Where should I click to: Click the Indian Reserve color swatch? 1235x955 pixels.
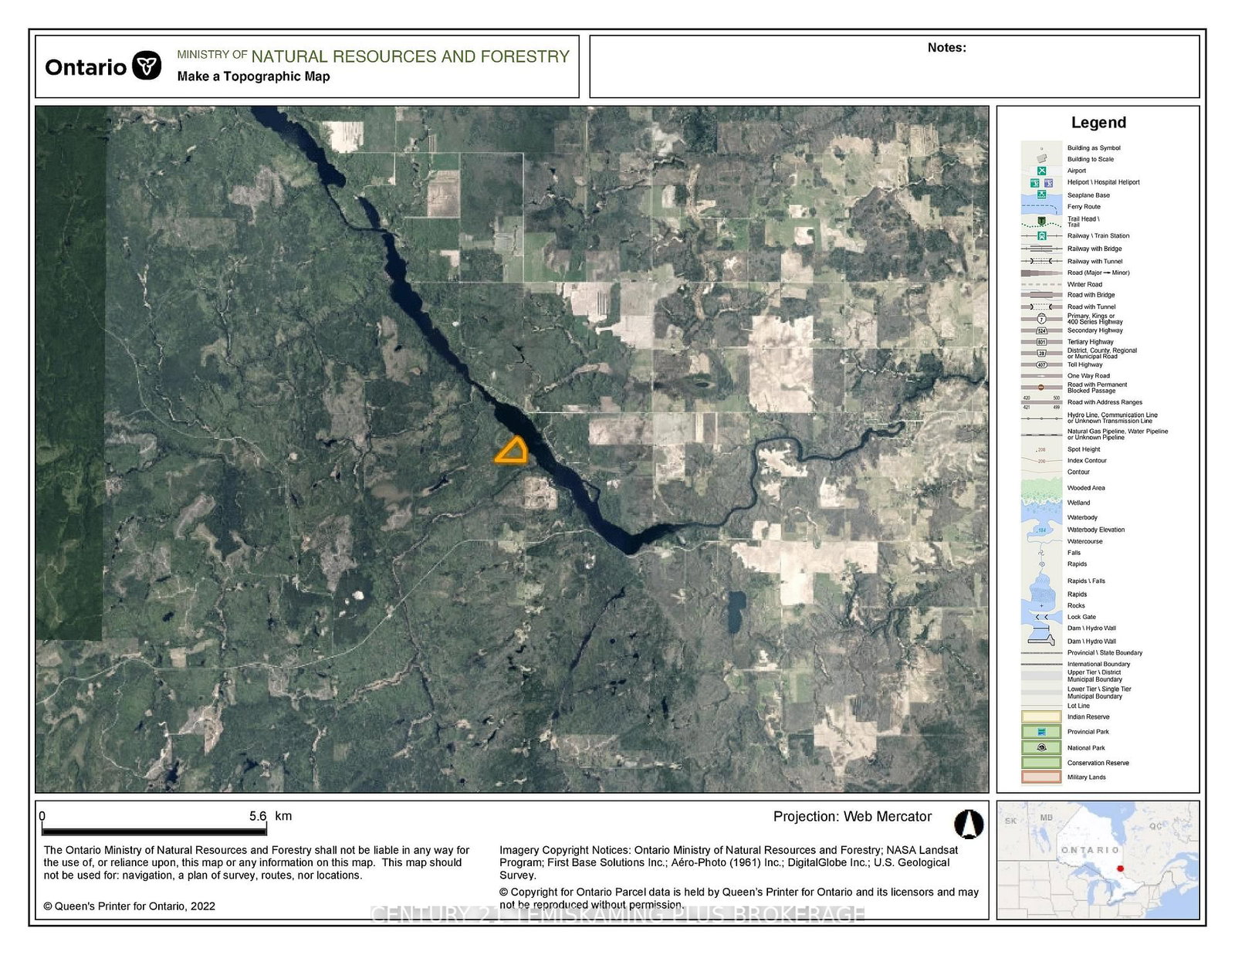pyautogui.click(x=1041, y=716)
